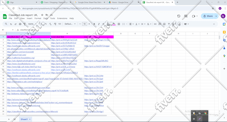Click the formula bar text
This screenshot has height=122, width=227.
28,30
